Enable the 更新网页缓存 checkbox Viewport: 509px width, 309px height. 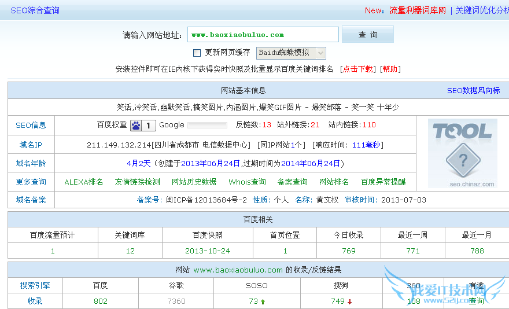click(197, 53)
